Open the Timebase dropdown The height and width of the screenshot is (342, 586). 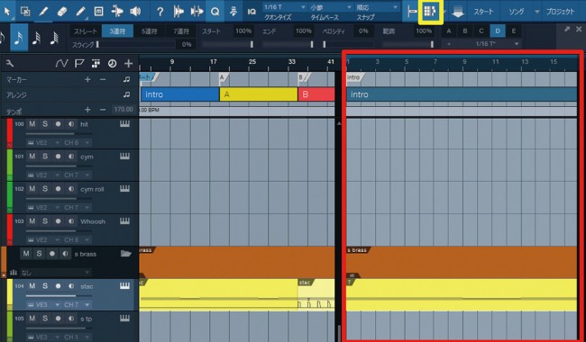[330, 7]
